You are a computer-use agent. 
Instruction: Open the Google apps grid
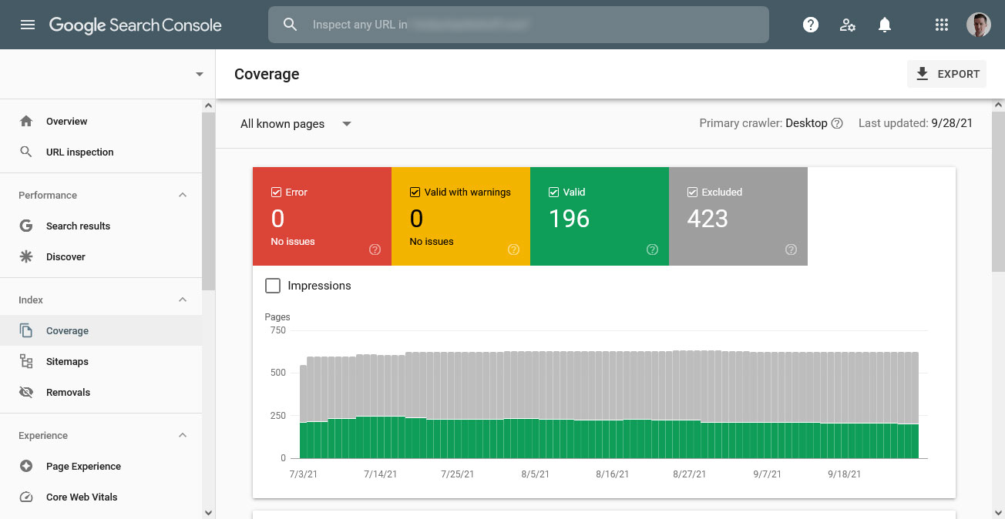click(x=941, y=25)
